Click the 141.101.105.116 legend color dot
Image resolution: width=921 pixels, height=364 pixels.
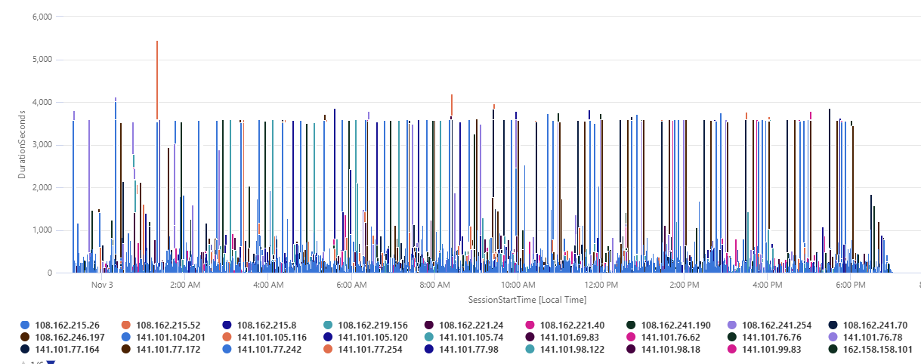click(x=227, y=337)
